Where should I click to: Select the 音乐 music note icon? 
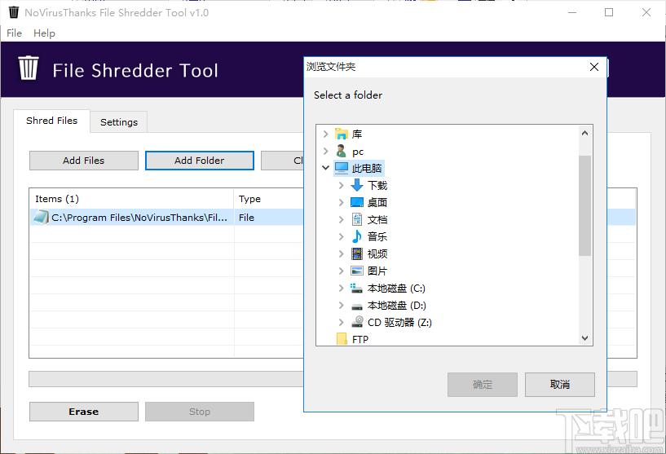click(357, 236)
